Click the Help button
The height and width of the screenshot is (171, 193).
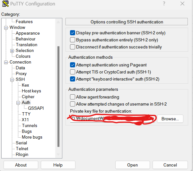[x=58, y=165]
